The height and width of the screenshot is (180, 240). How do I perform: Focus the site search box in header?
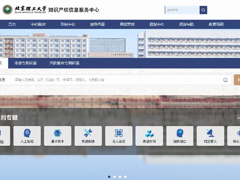[x=182, y=10]
